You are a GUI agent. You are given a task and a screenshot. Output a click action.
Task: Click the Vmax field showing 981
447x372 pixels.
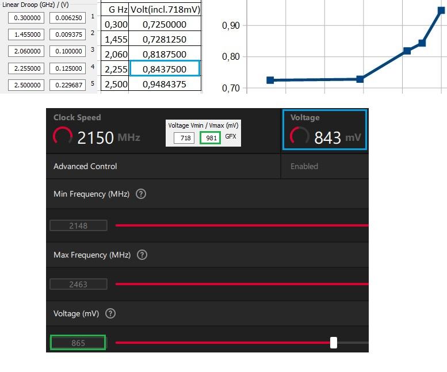click(210, 138)
